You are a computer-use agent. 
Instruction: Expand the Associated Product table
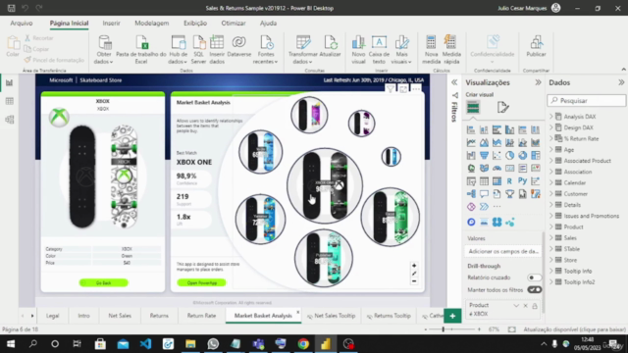(551, 161)
